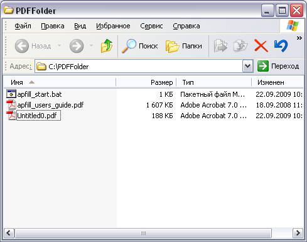Open the Файл menu
Screen dimensions: 307x242
coord(23,26)
